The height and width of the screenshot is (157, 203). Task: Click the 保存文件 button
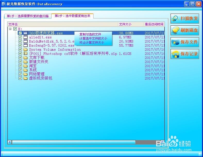(x=185, y=42)
